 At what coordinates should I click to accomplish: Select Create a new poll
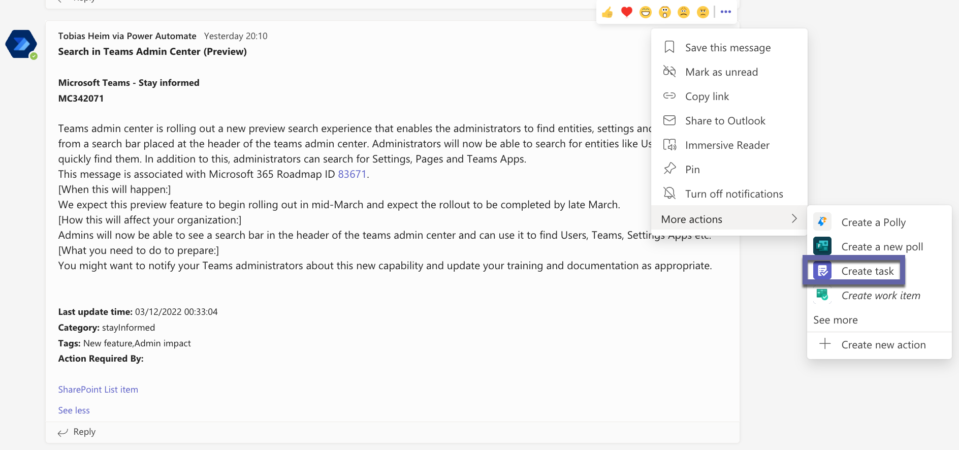(x=879, y=246)
